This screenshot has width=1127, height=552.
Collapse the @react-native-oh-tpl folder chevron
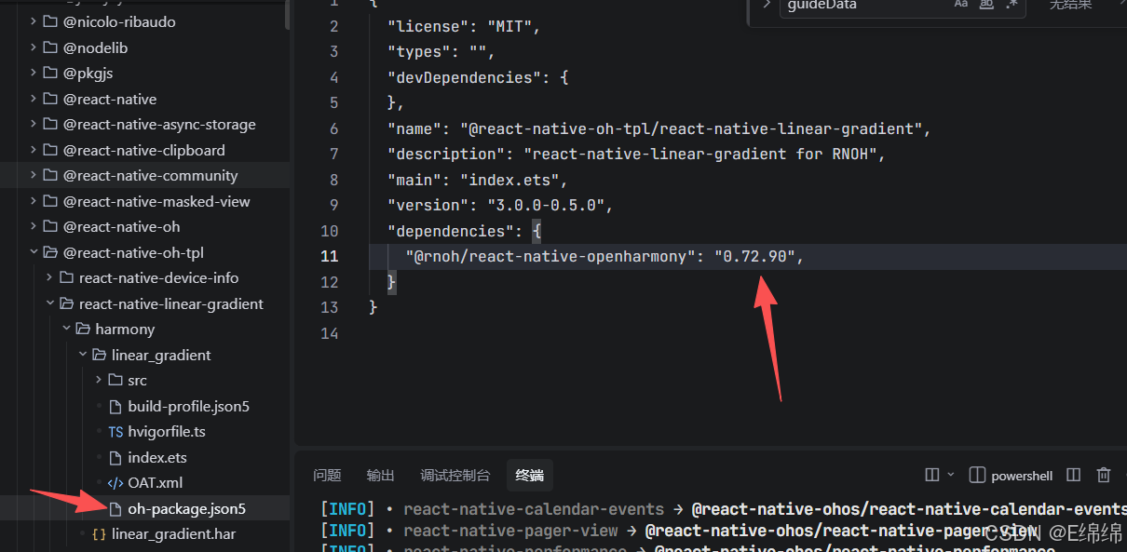[34, 252]
